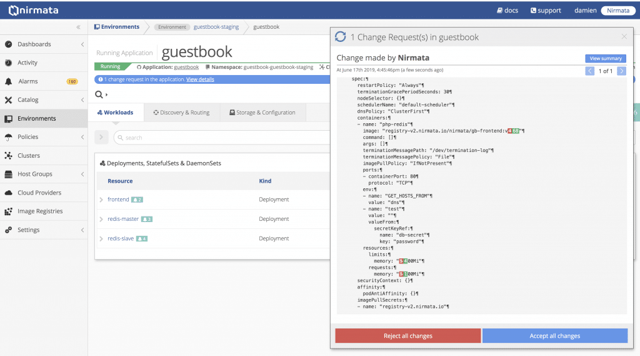
Task: Open the frontend deployment link
Action: (x=118, y=200)
